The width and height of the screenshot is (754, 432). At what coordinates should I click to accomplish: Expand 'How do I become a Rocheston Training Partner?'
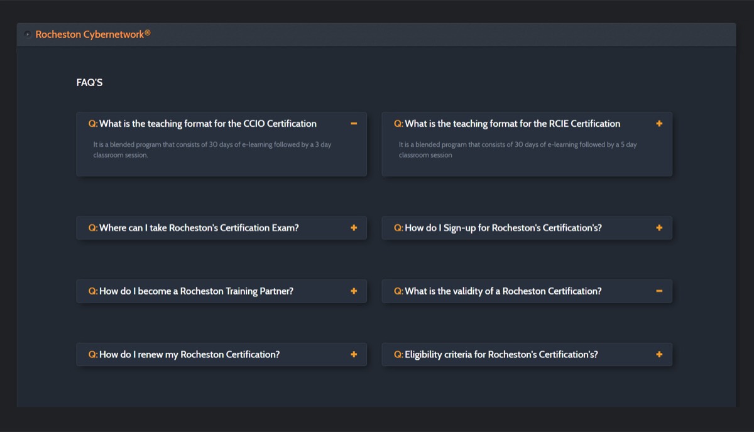(221, 291)
